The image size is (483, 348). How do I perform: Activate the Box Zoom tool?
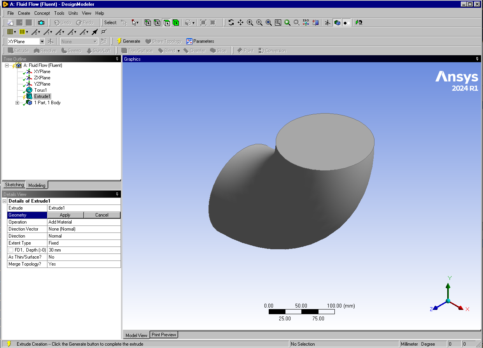coord(259,23)
